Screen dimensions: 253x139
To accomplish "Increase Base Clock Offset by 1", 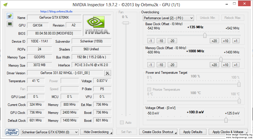I will tap(236, 41).
